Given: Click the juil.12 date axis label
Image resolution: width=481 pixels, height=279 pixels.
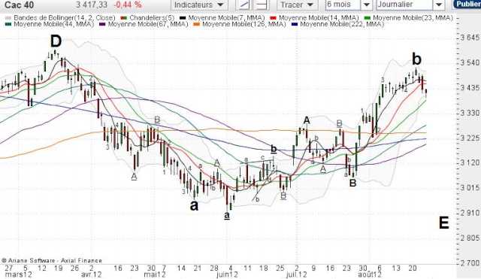Looking at the screenshot, I should [x=296, y=274].
